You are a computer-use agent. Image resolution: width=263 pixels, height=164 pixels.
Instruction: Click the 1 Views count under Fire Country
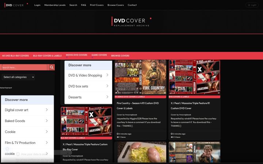click(x=121, y=137)
